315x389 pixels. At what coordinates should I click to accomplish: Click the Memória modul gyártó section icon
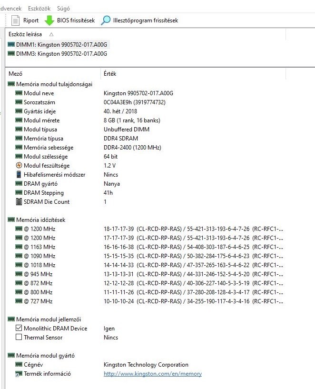click(11, 355)
